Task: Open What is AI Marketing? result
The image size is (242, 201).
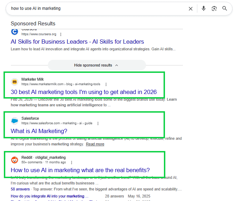Action: pyautogui.click(x=39, y=131)
